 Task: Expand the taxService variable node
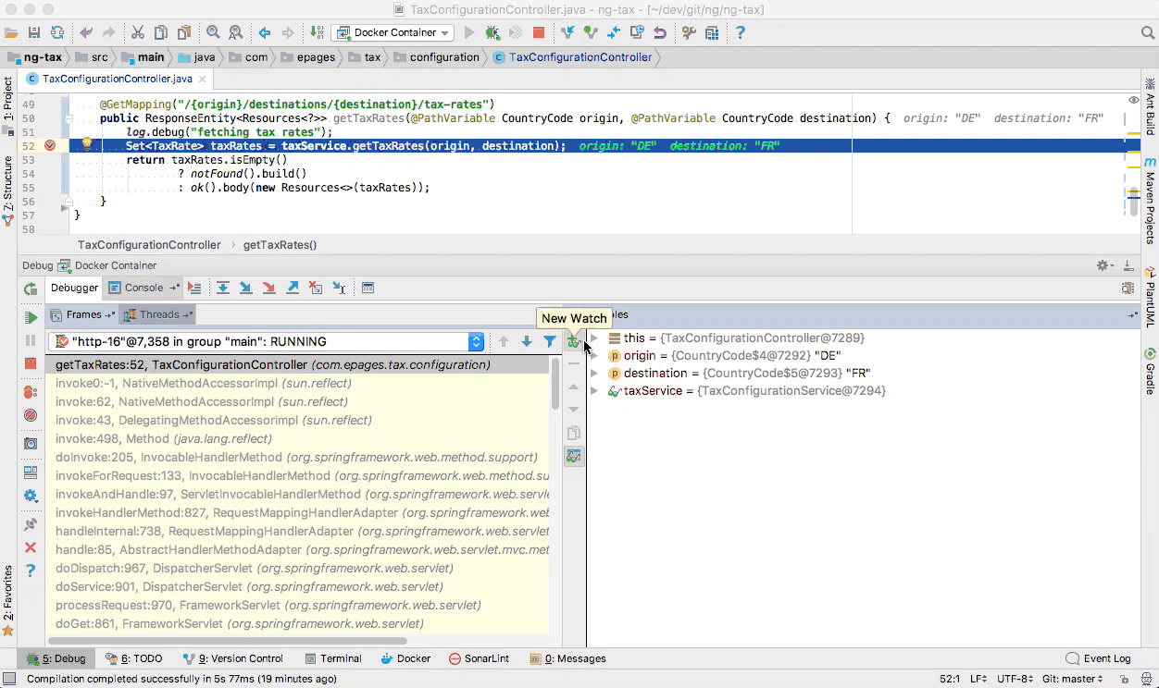[594, 391]
